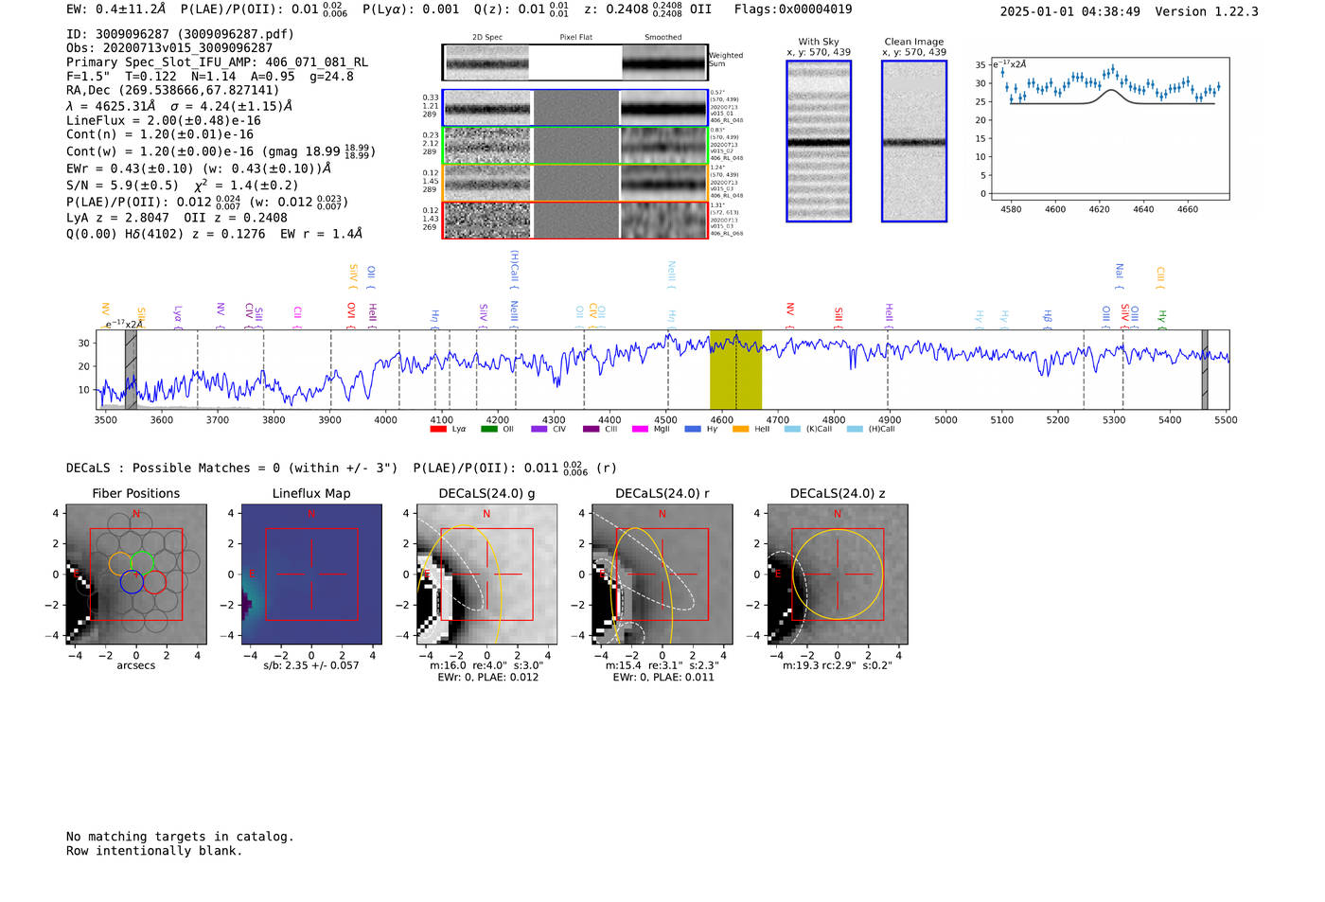Click the Q(0.00) Hδ(4102) z = 0.1276 line
The image size is (1325, 902).
(x=214, y=234)
